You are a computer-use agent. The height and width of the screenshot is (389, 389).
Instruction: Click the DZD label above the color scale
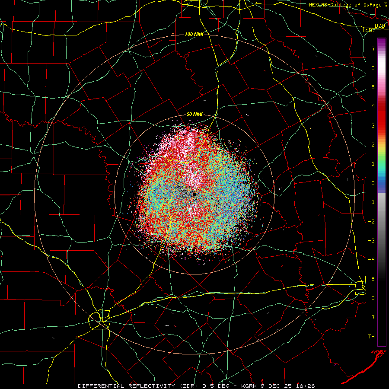pyautogui.click(x=379, y=26)
